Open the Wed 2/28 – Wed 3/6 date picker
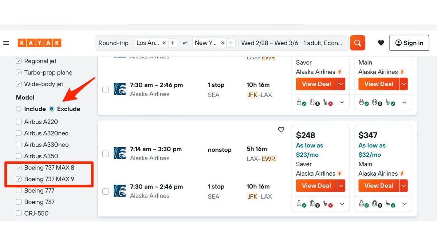The image size is (437, 246). [269, 43]
